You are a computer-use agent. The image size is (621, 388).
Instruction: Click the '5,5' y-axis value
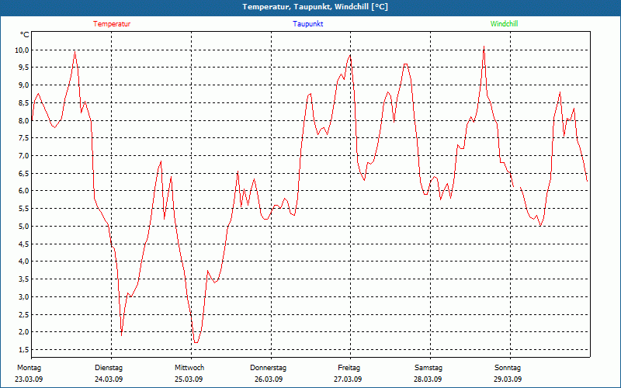[24, 208]
